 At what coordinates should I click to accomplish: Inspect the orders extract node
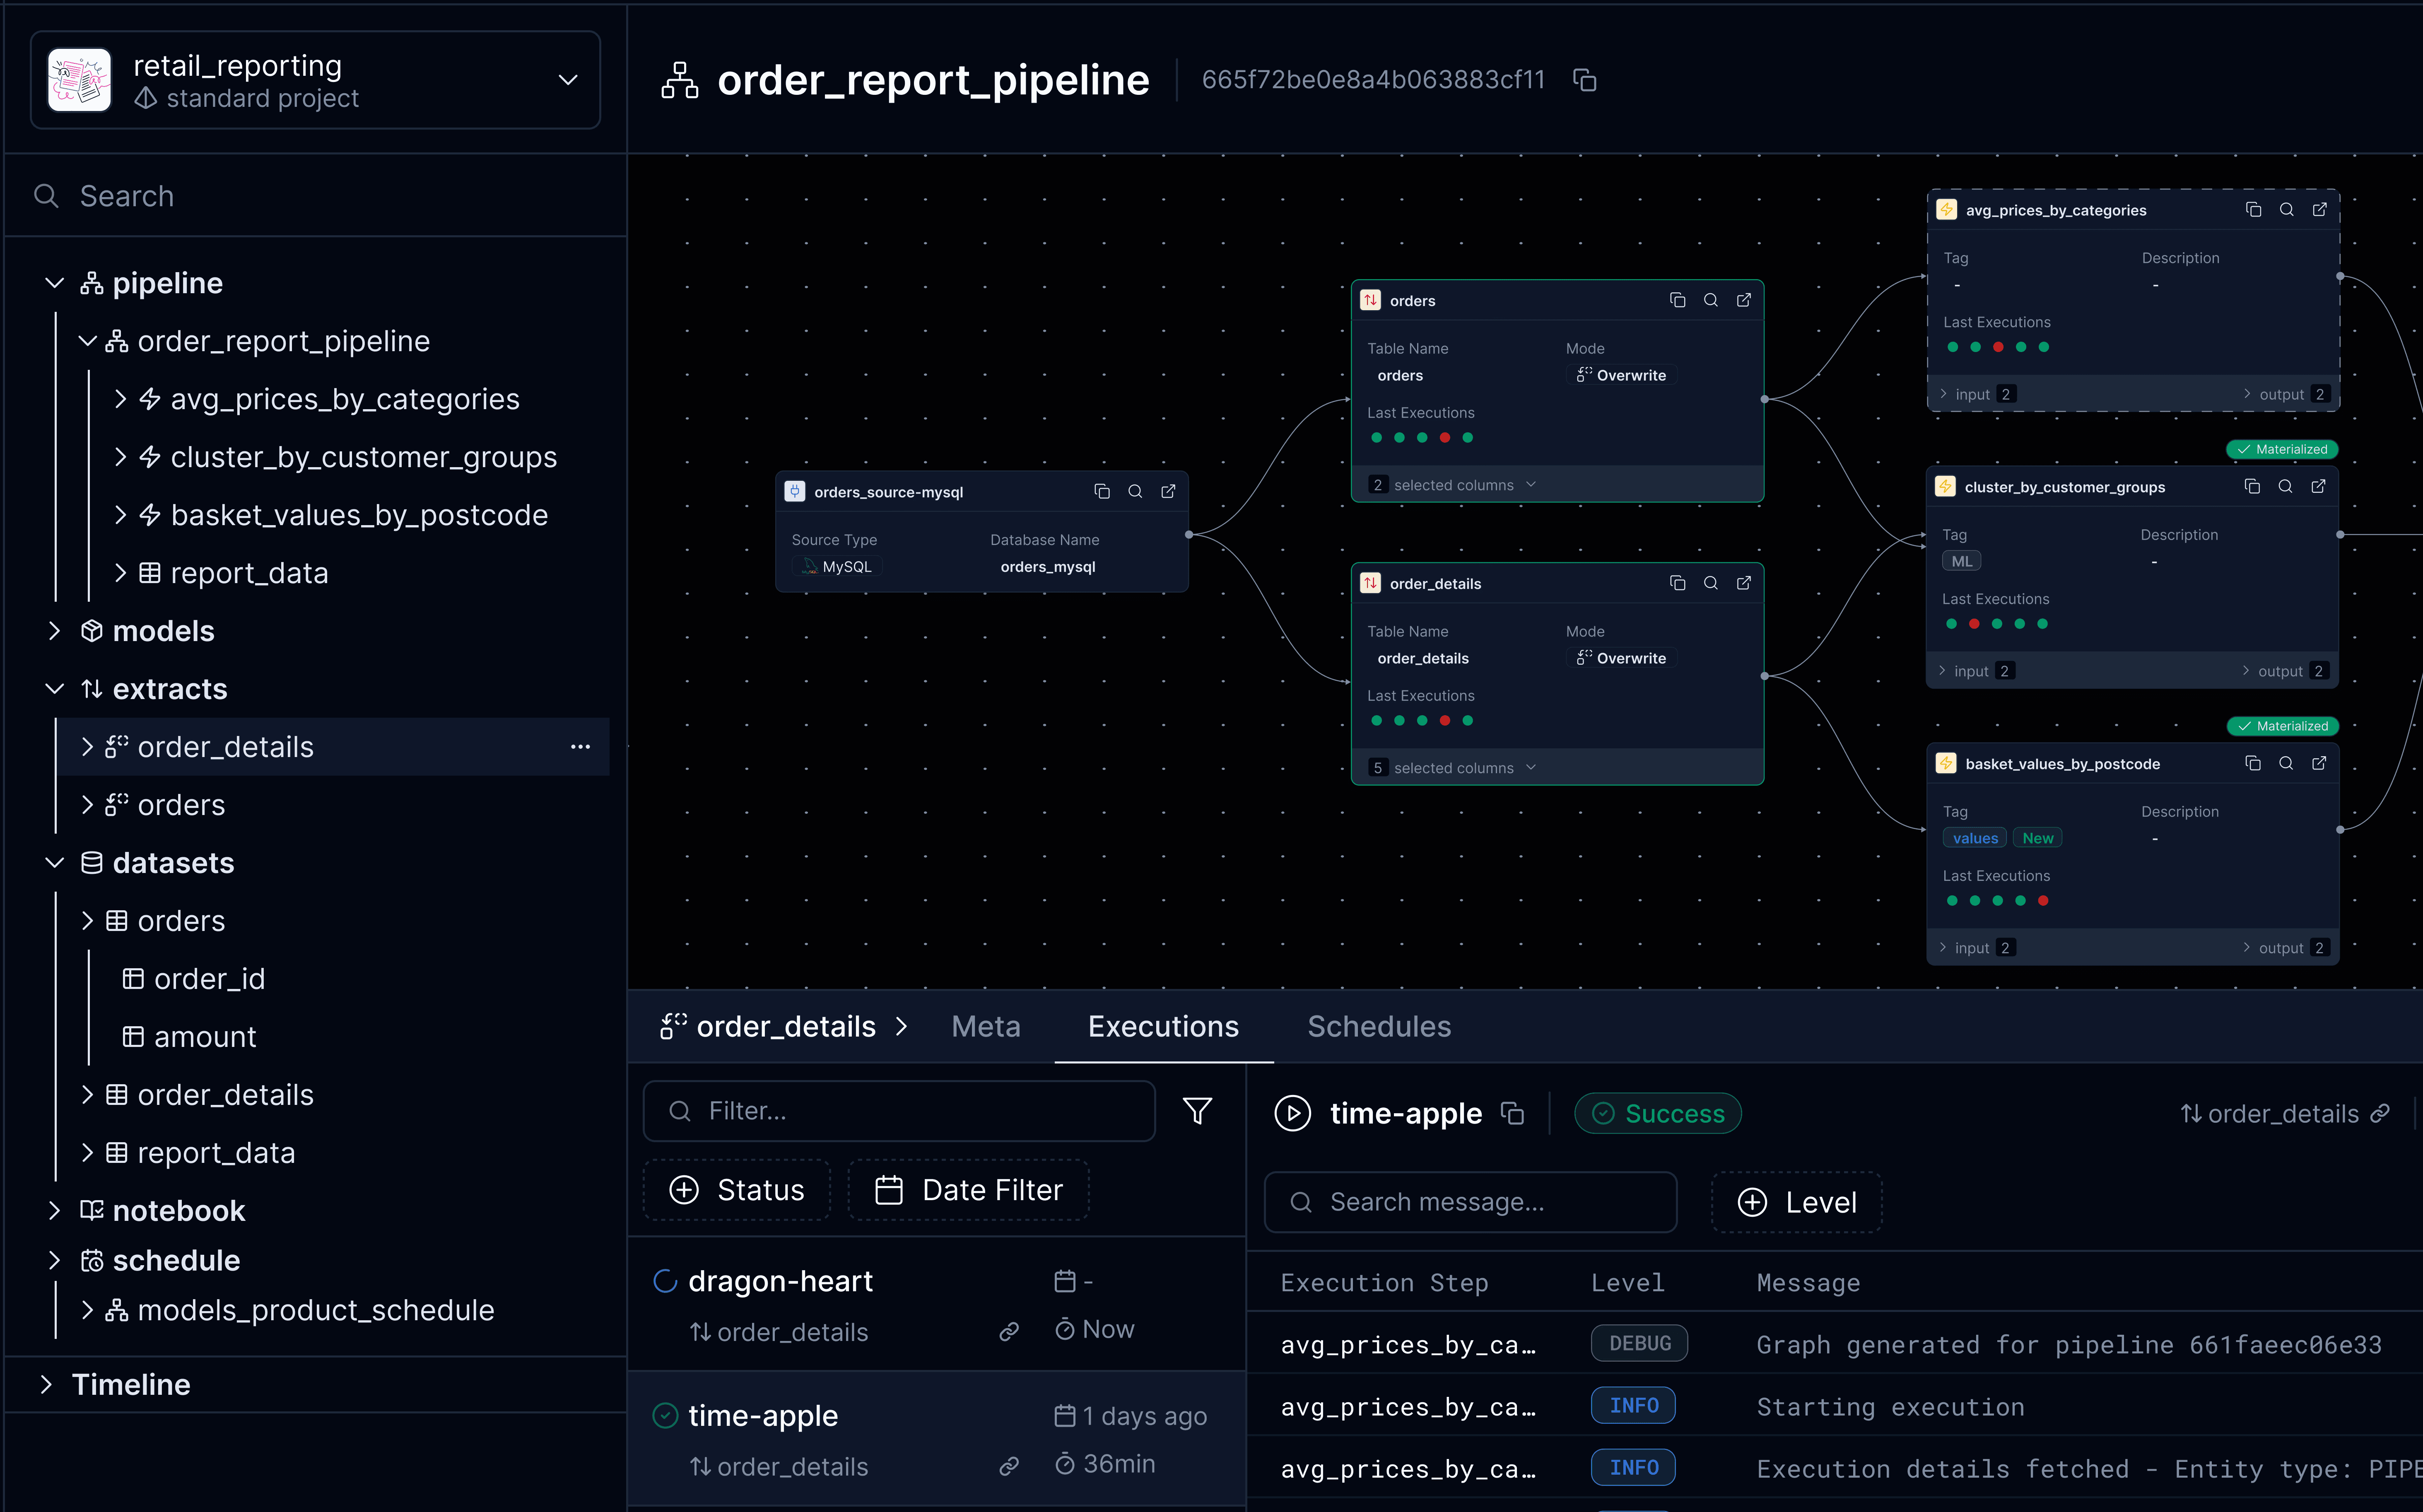point(1711,300)
